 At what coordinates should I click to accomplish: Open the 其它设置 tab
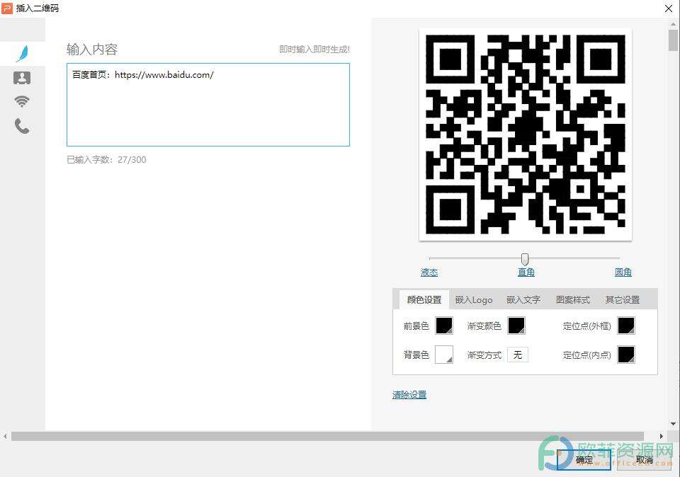(x=623, y=299)
